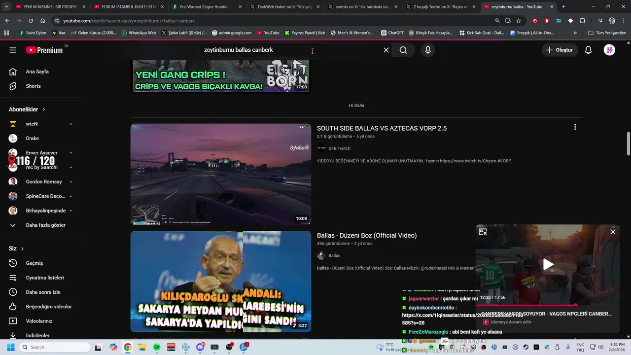Click the miniplayer red progress bar
The image size is (631, 355).
click(x=547, y=305)
